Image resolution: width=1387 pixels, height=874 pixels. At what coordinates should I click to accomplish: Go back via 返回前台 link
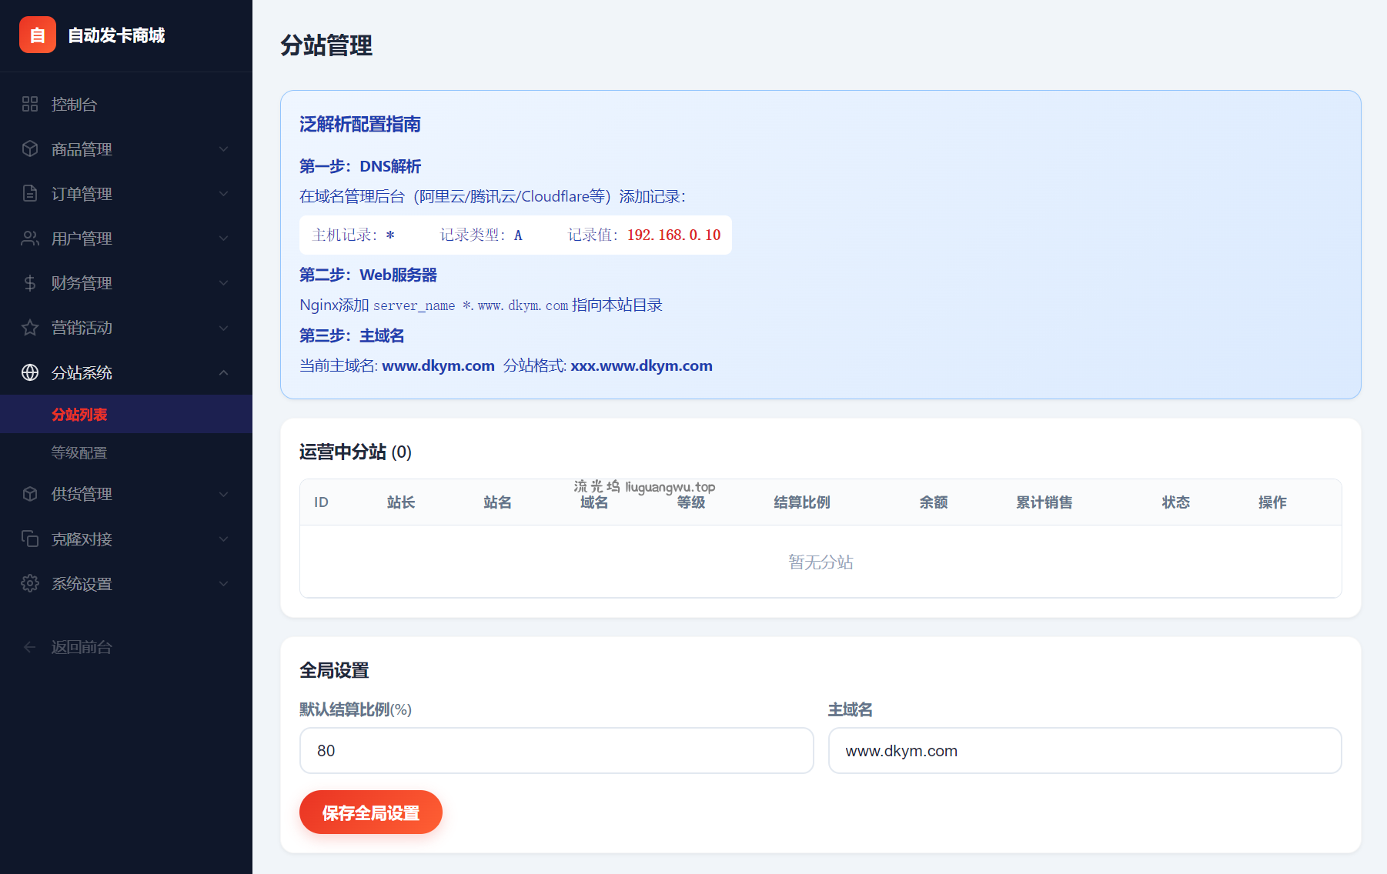(x=82, y=647)
